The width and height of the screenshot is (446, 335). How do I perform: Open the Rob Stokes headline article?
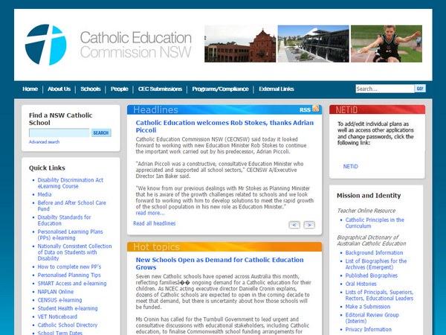[224, 127]
